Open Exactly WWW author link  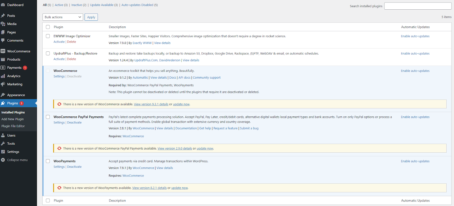tap(142, 43)
